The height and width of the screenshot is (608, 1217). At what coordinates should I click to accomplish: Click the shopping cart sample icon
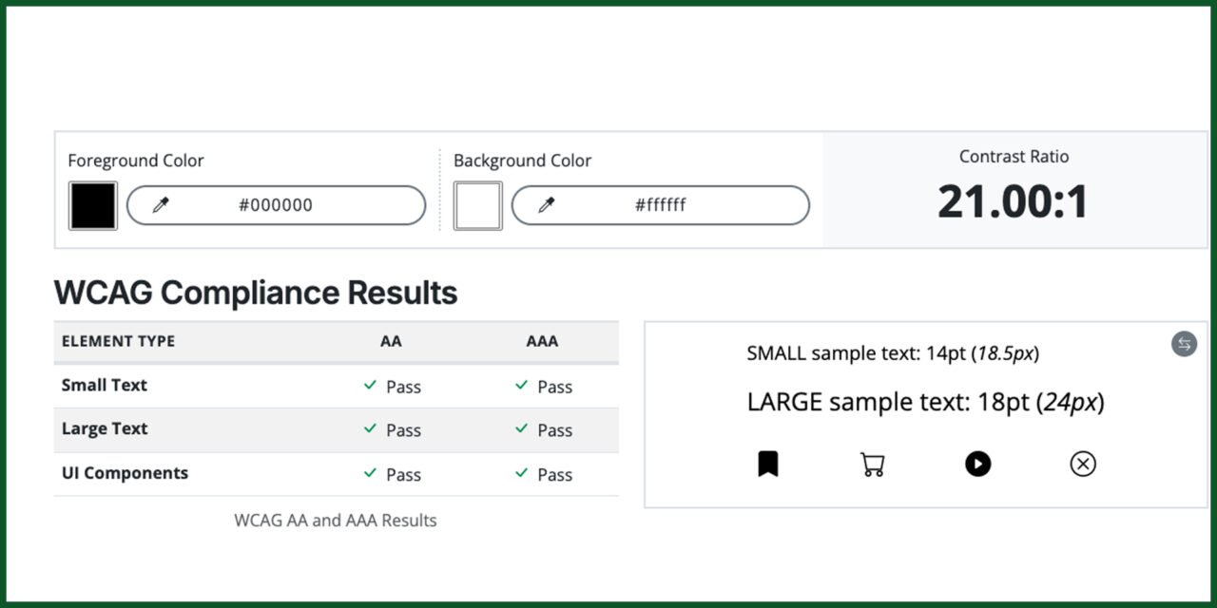pos(873,464)
